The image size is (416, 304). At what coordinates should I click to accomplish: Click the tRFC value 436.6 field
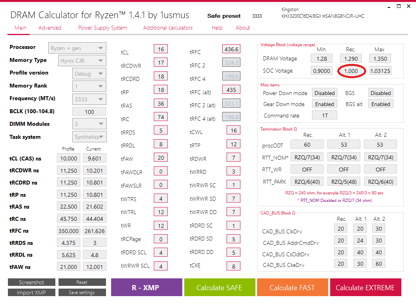click(x=231, y=49)
